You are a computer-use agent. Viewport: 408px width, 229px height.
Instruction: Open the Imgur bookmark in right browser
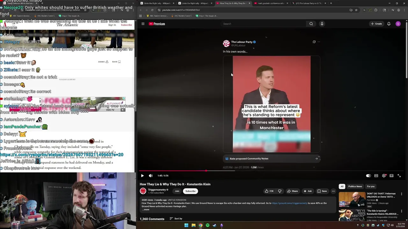tap(206, 16)
